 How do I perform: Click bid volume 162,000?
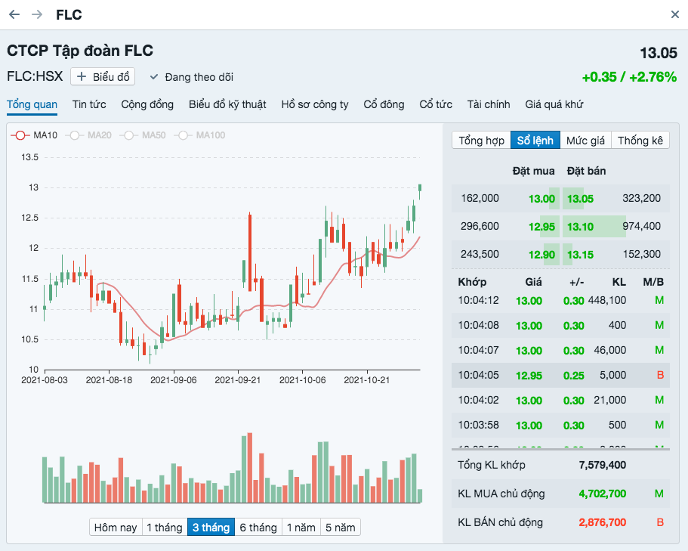point(480,198)
